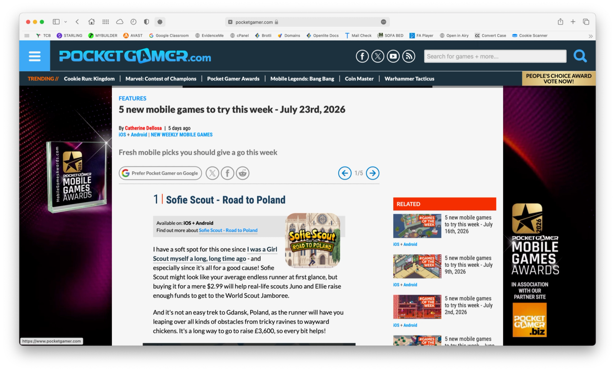Open FEATURES section link
This screenshot has width=615, height=371.
click(x=132, y=99)
